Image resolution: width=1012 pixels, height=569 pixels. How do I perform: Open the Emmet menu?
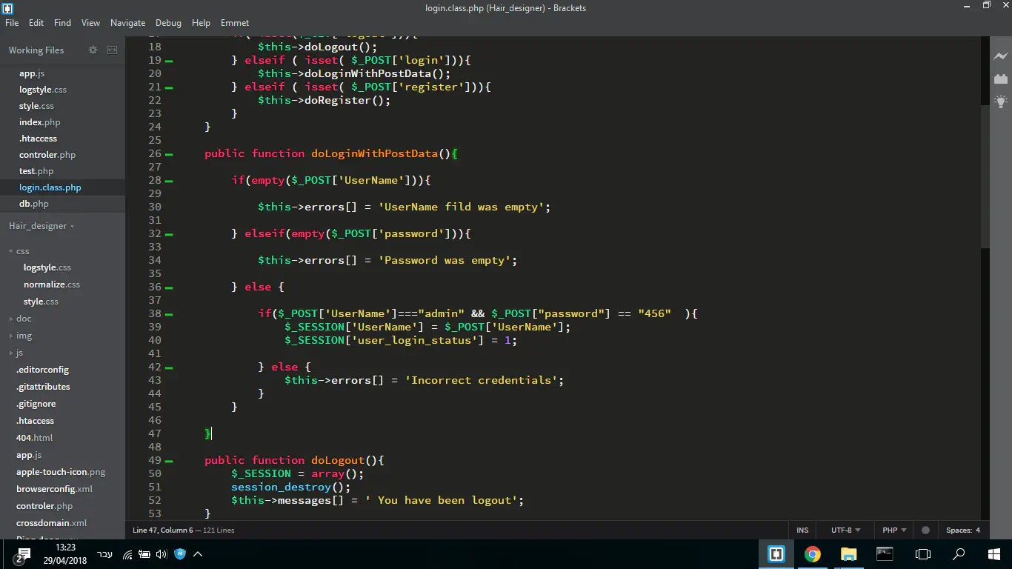(x=235, y=23)
